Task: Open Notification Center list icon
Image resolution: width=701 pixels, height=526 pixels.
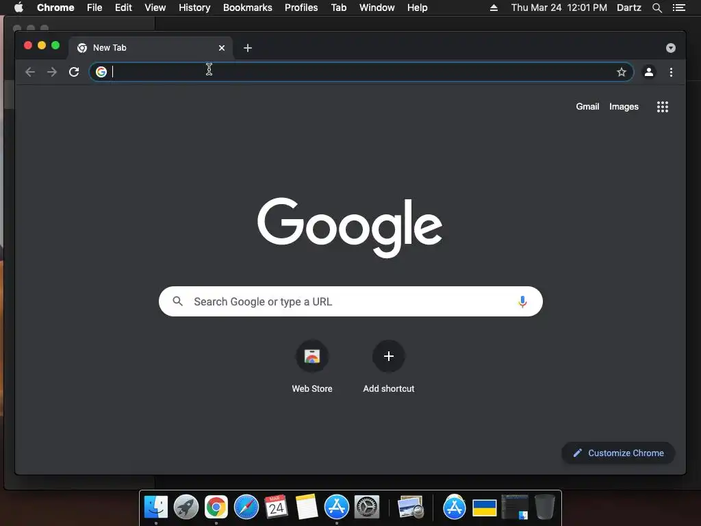Action: [678, 8]
